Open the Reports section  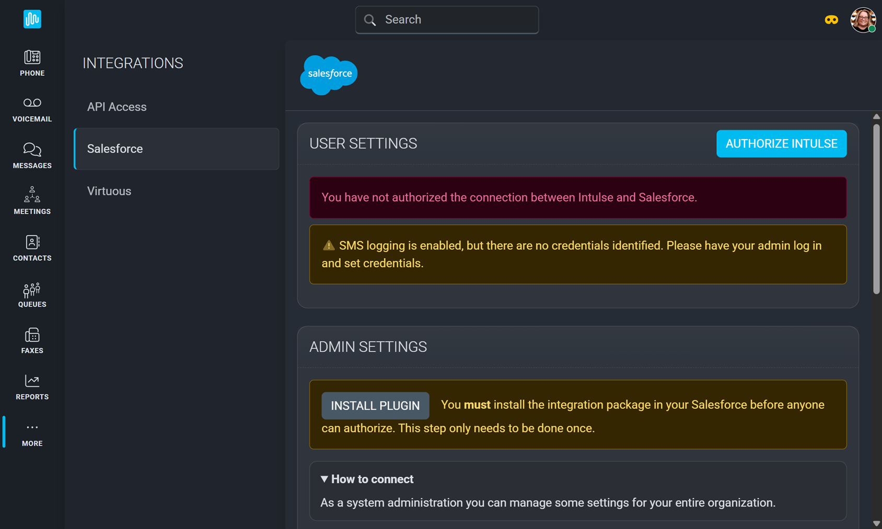[x=32, y=387]
